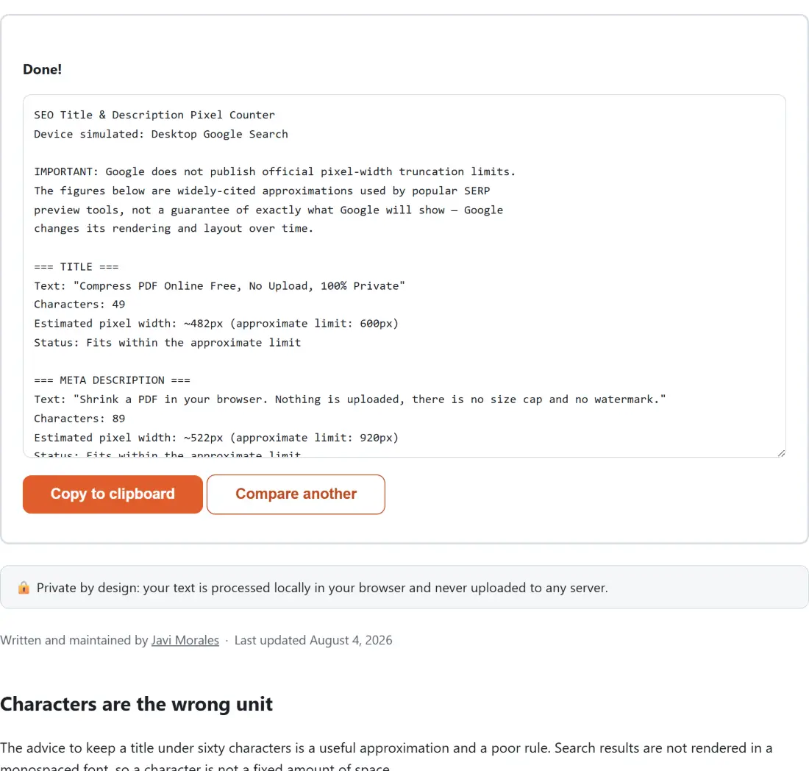Image resolution: width=809 pixels, height=771 pixels.
Task: Click the Copy to clipboard button
Action: [x=113, y=494]
